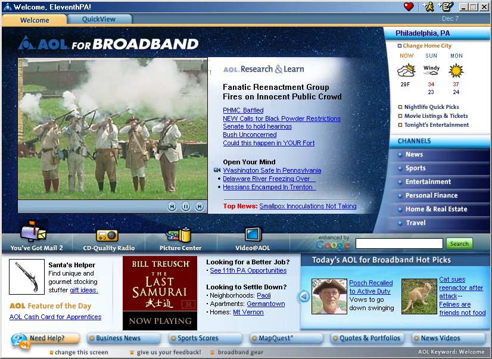Skip to next video clip
The height and width of the screenshot is (359, 492).
200,207
